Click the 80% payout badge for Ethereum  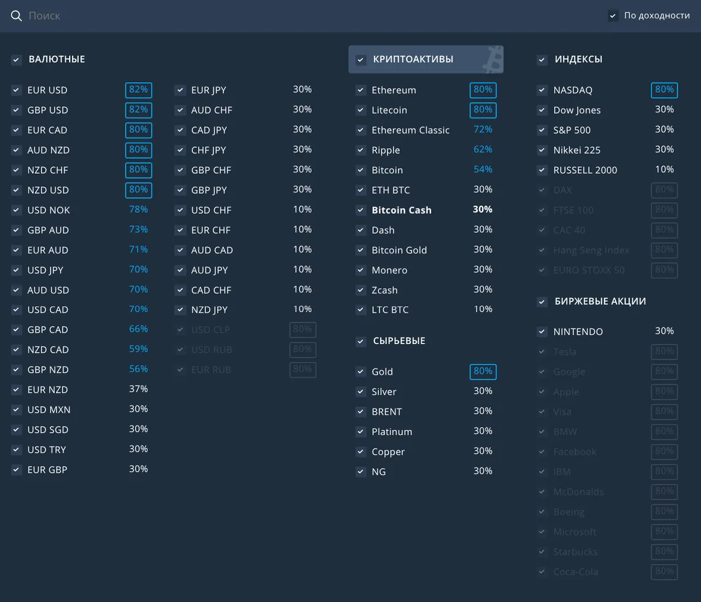point(483,90)
